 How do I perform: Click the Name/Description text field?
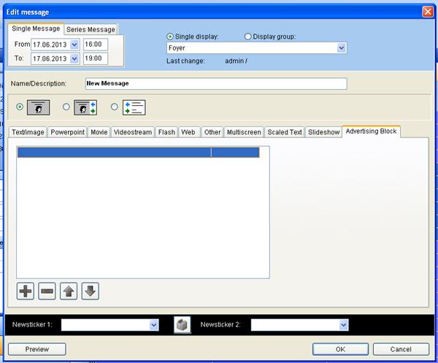[x=215, y=83]
